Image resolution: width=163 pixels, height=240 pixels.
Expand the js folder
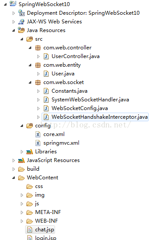tap(22, 204)
